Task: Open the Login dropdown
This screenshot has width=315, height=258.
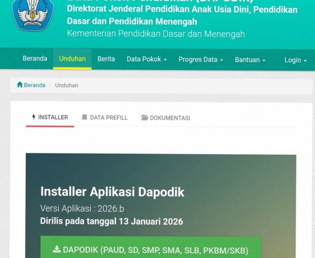Action: [x=295, y=60]
